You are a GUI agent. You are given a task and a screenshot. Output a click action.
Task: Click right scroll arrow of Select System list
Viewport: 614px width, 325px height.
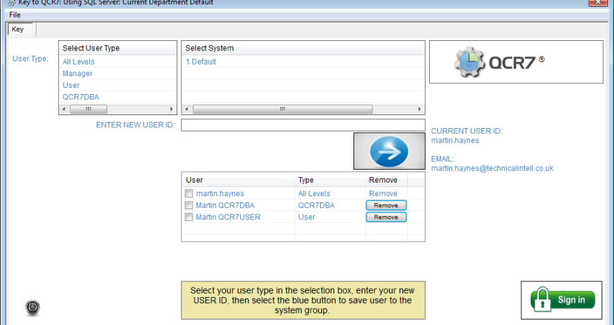pyautogui.click(x=419, y=110)
